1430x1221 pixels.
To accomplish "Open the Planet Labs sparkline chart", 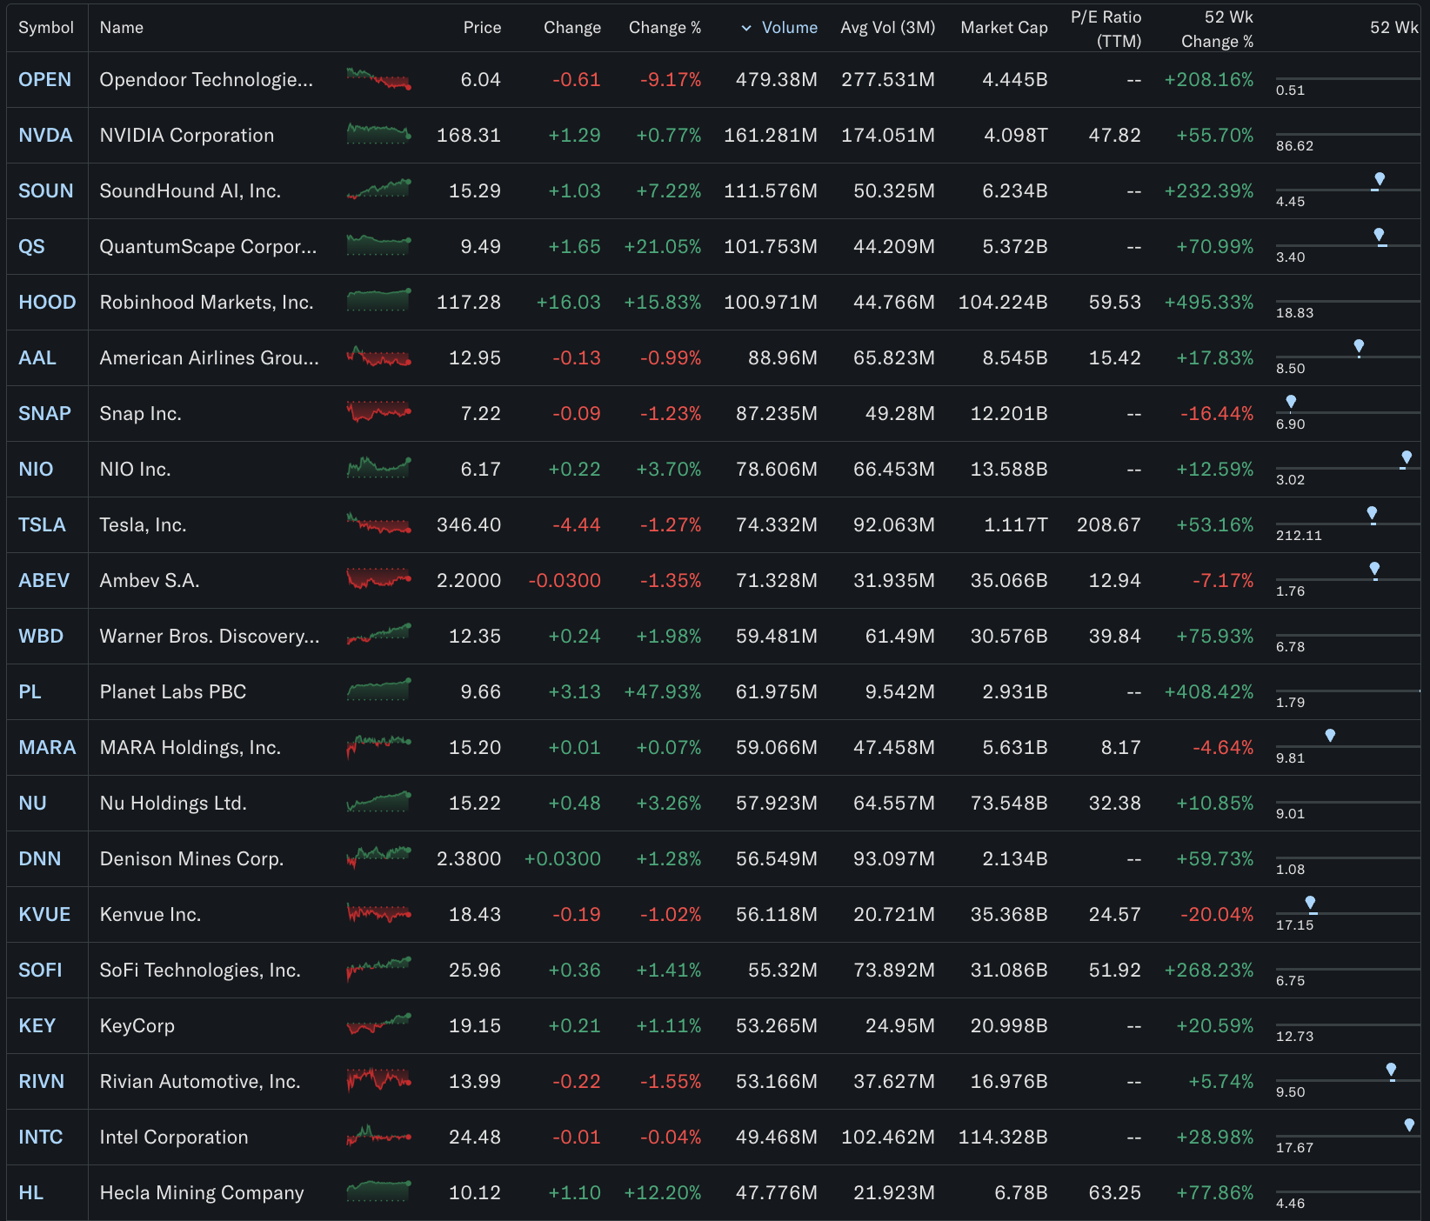I will coord(378,691).
